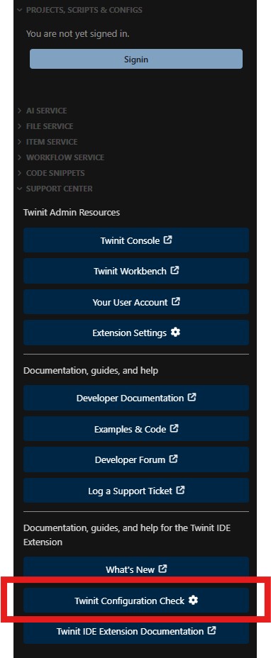Open Your User Account
The height and width of the screenshot is (658, 271).
[x=136, y=302]
